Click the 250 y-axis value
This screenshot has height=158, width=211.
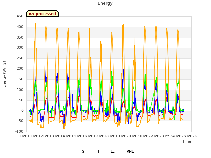(x=20, y=58)
